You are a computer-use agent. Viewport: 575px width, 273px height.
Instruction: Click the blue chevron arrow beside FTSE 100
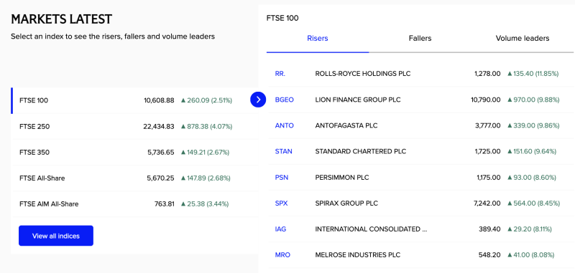click(x=258, y=100)
